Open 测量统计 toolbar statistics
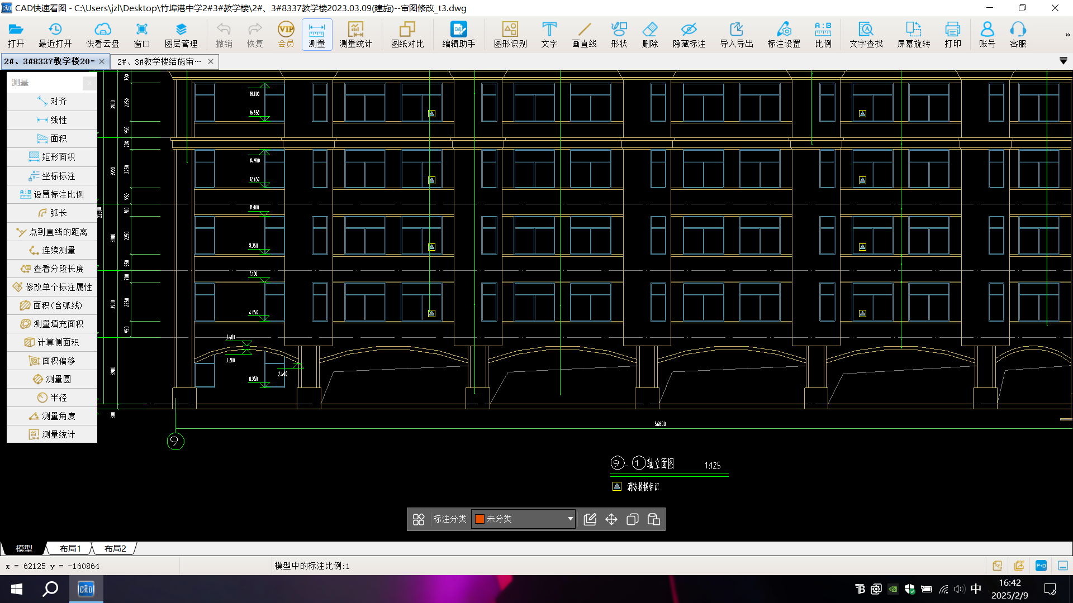Image resolution: width=1073 pixels, height=603 pixels. coord(356,35)
